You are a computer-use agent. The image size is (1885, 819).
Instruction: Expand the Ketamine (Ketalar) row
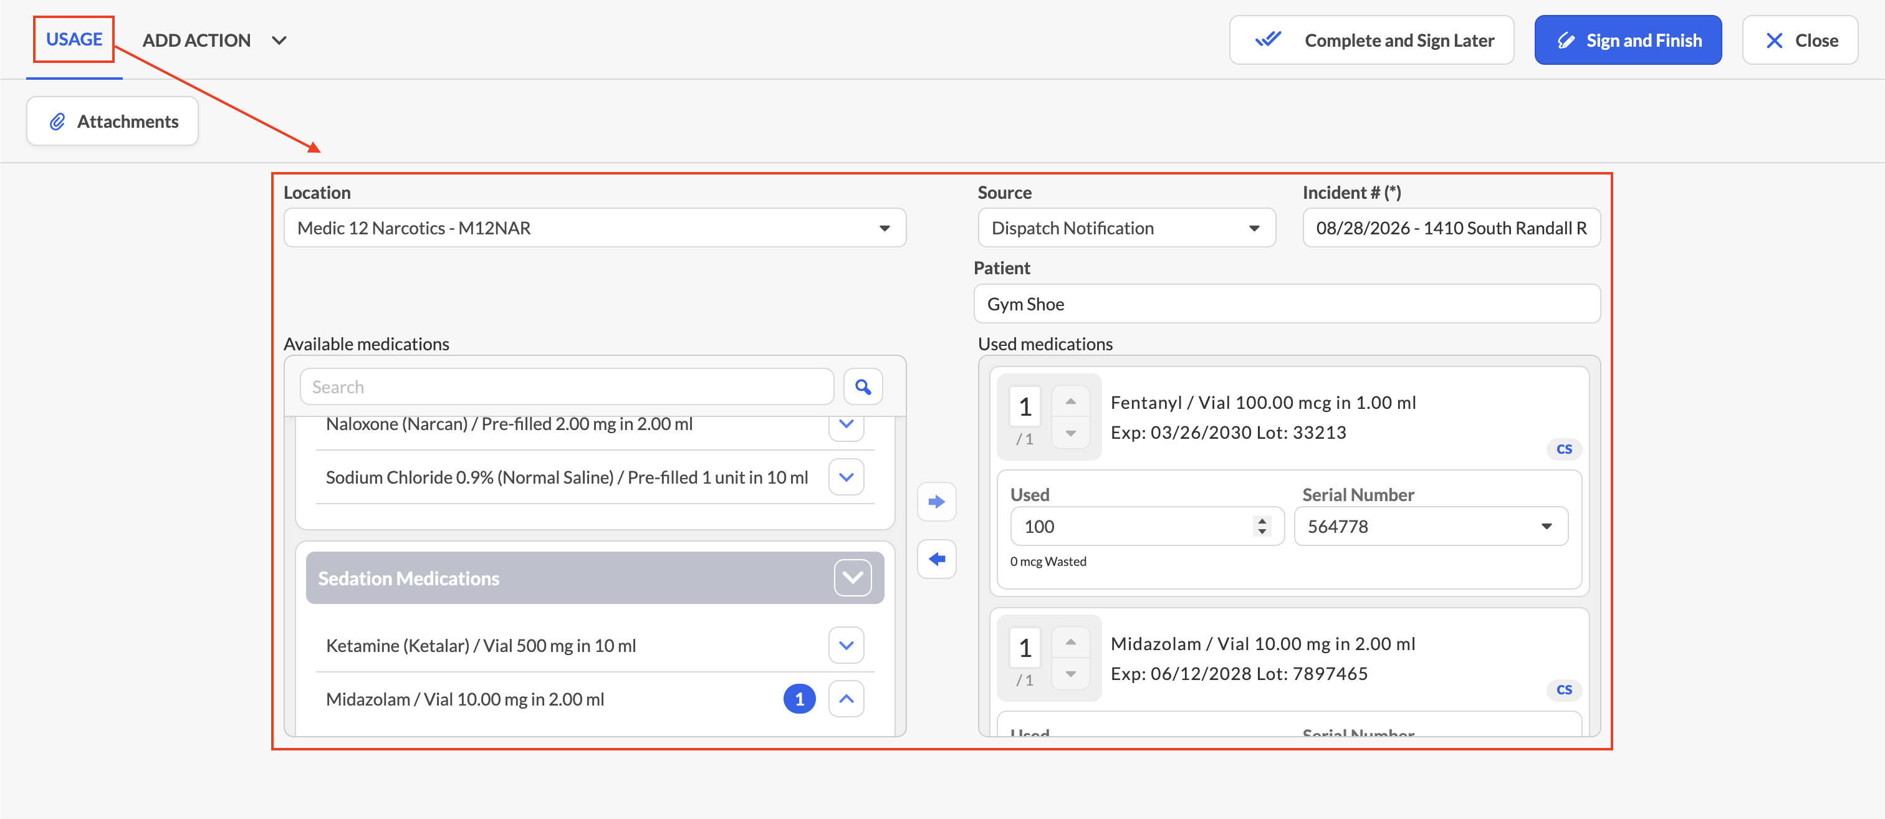click(x=846, y=645)
